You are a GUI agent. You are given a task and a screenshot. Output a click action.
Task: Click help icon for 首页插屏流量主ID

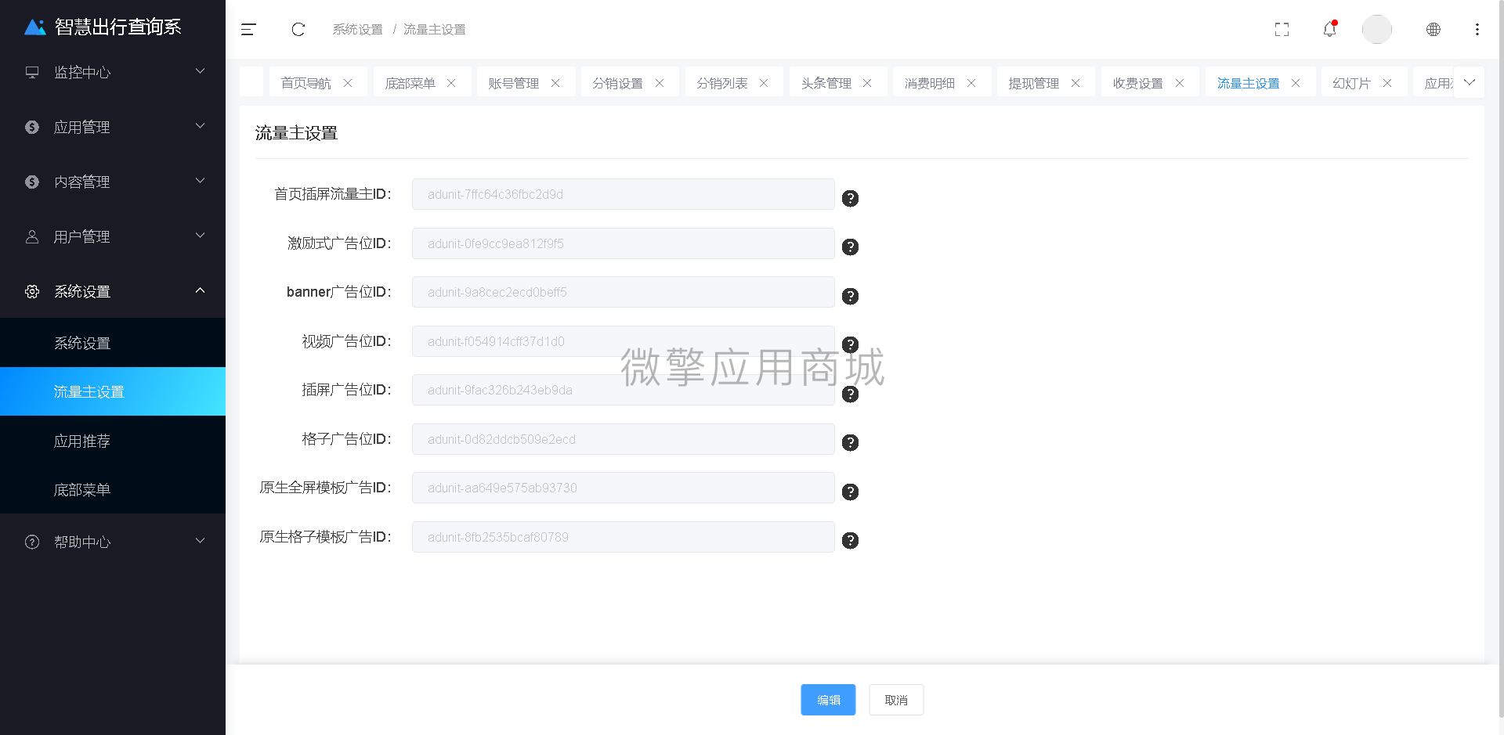pyautogui.click(x=850, y=198)
